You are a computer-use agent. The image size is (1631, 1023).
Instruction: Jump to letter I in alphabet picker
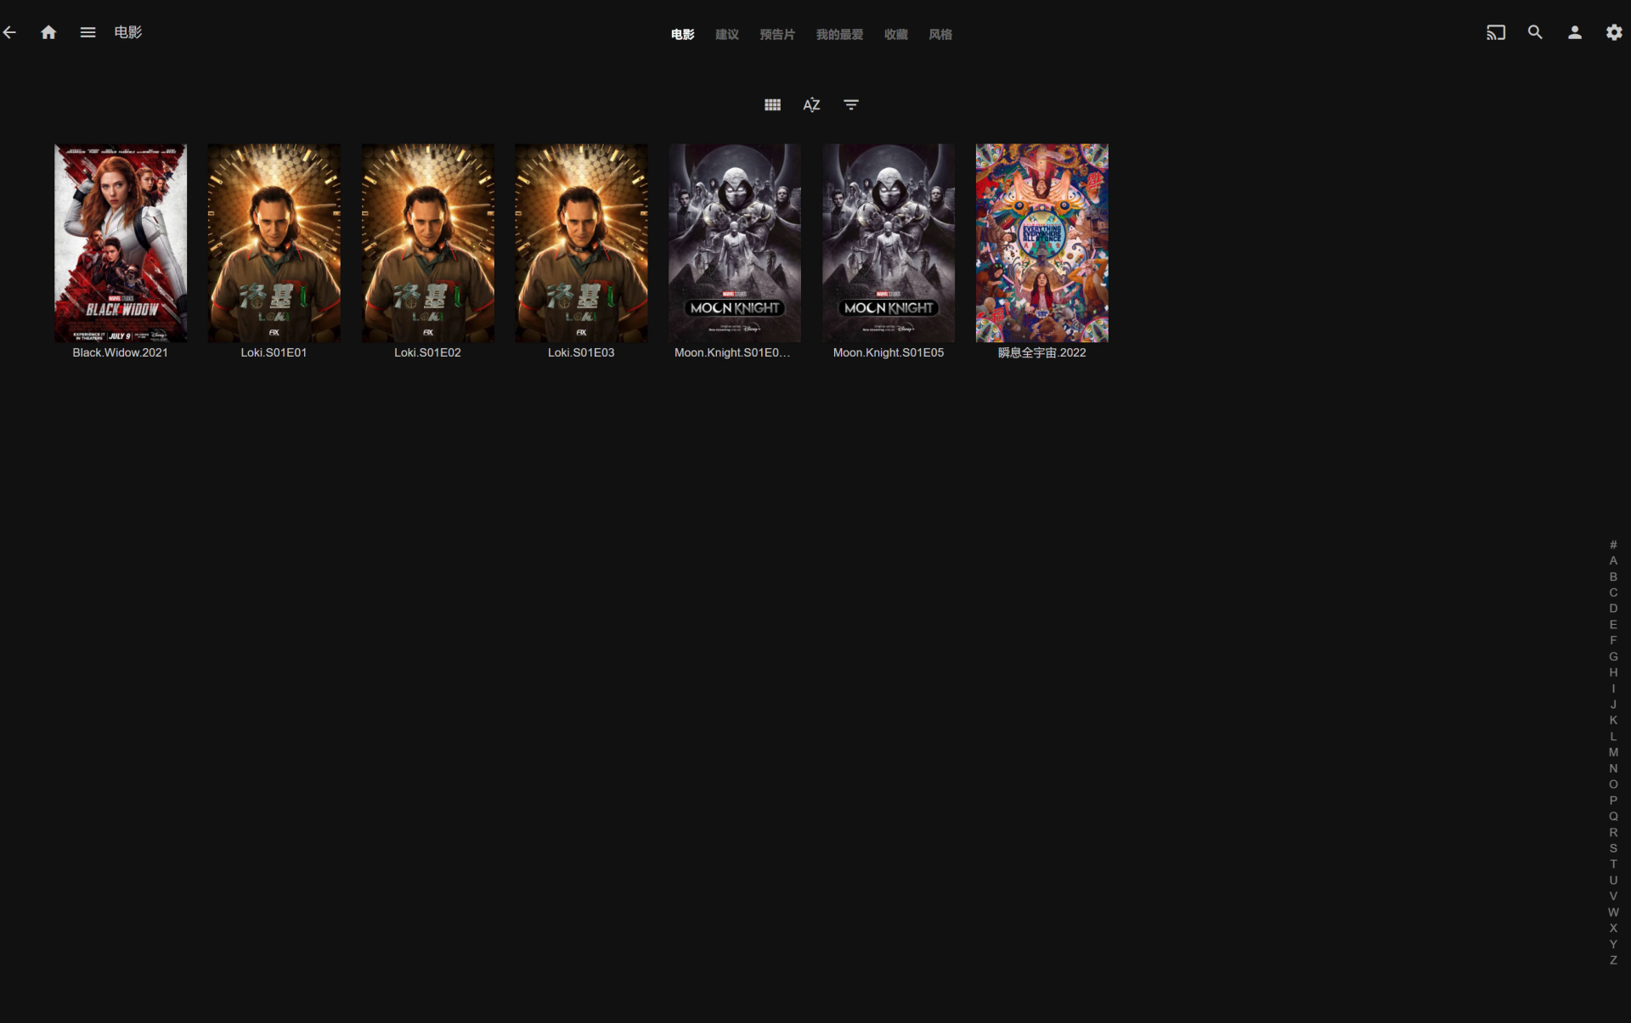(1613, 689)
